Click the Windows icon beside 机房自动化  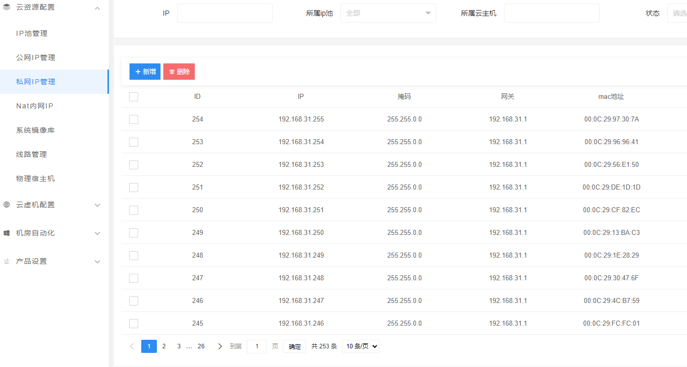(x=7, y=233)
